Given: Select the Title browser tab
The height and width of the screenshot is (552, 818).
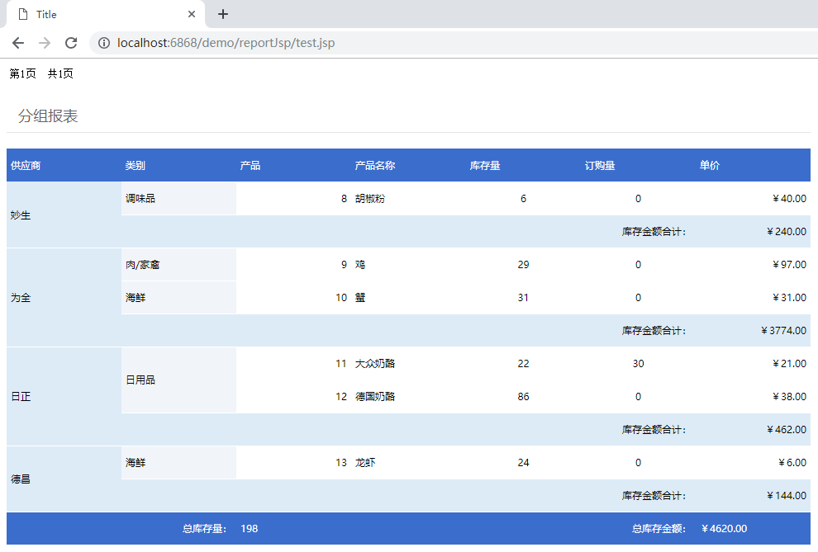Looking at the screenshot, I should pos(106,14).
